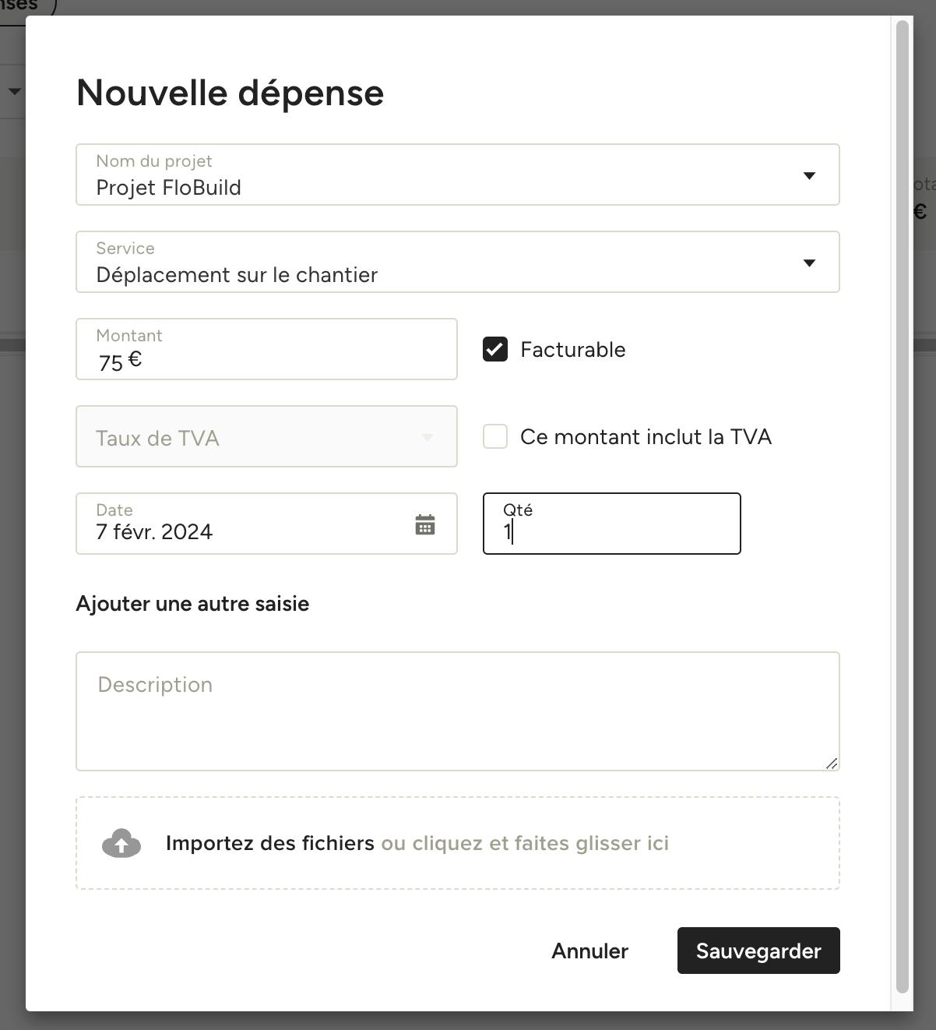Click Importez des fichiers upload area
Screen dimensions: 936x1030
458,843
